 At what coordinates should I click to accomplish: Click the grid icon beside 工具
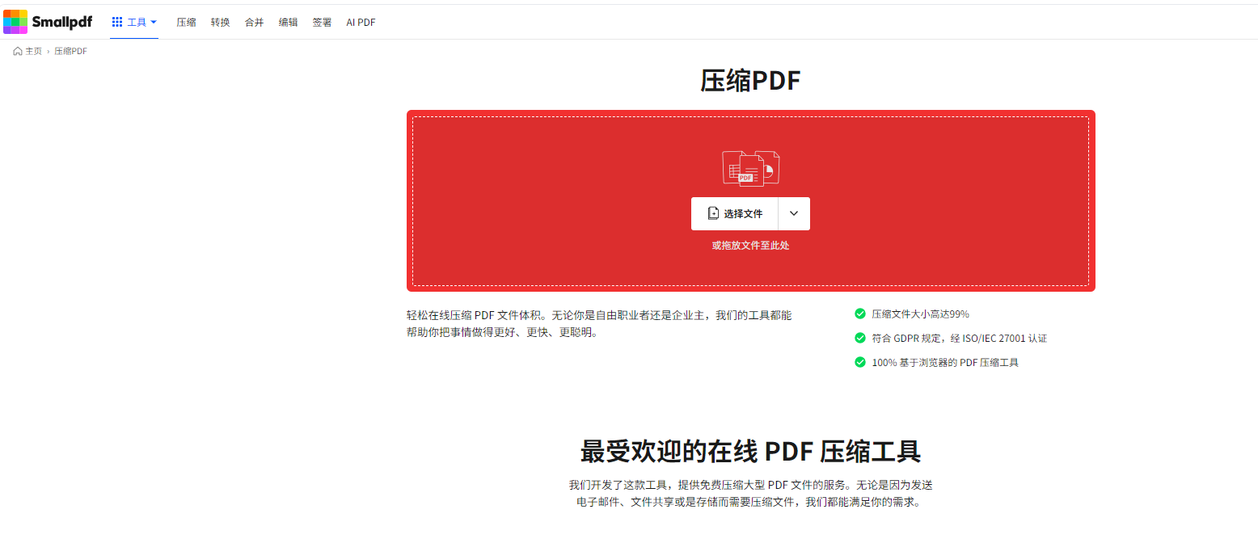[x=117, y=23]
